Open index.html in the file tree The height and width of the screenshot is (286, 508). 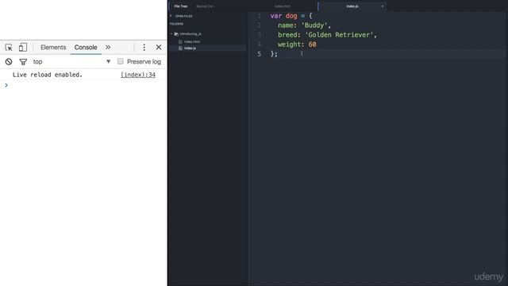tap(192, 41)
